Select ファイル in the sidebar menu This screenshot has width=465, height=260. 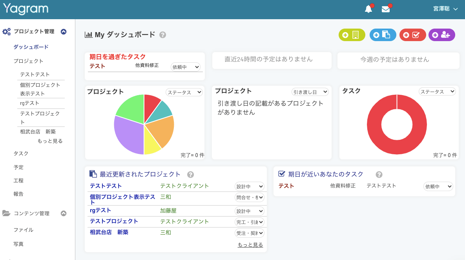click(x=23, y=230)
